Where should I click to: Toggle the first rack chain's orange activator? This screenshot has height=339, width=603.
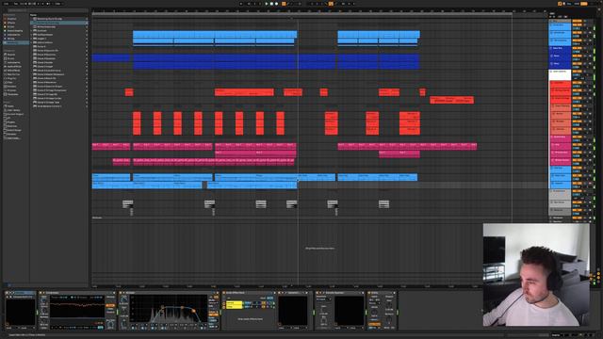[263, 303]
